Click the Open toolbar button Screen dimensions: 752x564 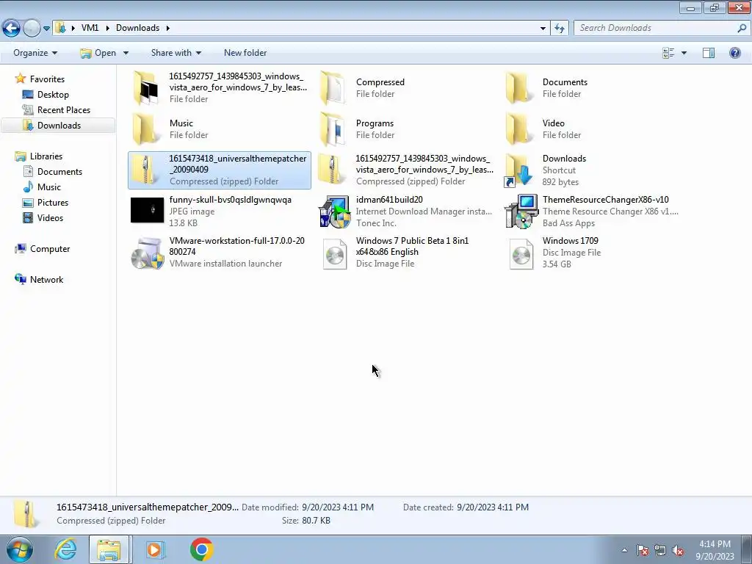pos(98,53)
